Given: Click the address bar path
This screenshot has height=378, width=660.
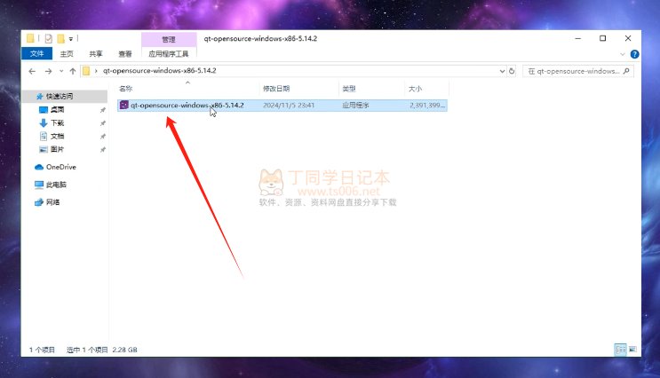Looking at the screenshot, I should coord(160,71).
